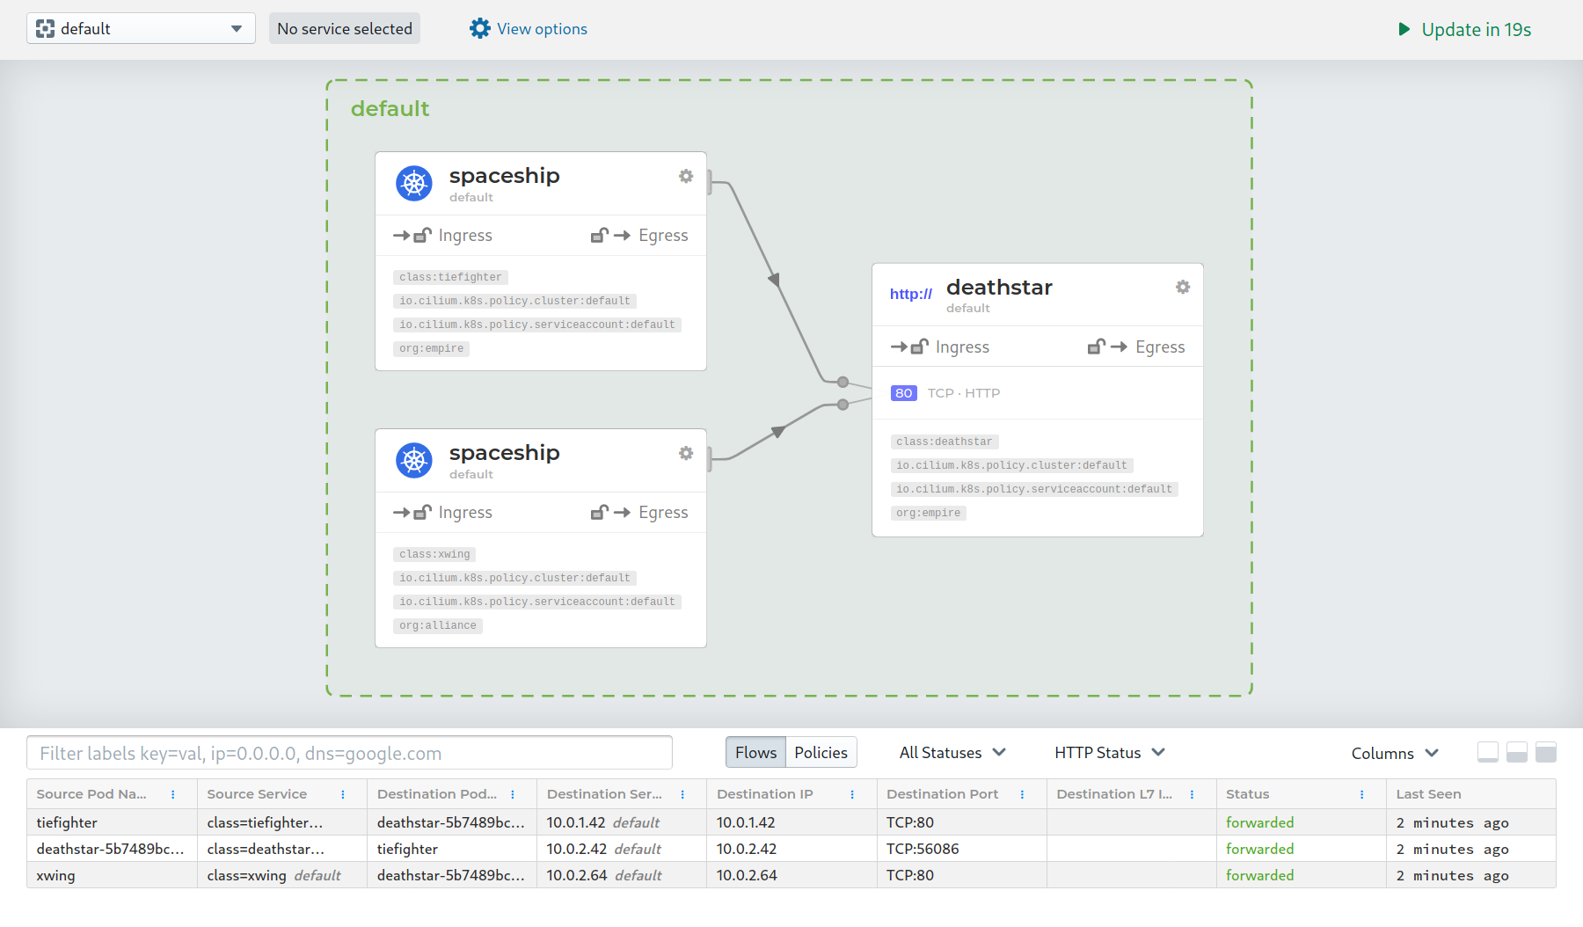The image size is (1583, 927).
Task: Click the port 80 badge on deathstar
Action: (903, 392)
